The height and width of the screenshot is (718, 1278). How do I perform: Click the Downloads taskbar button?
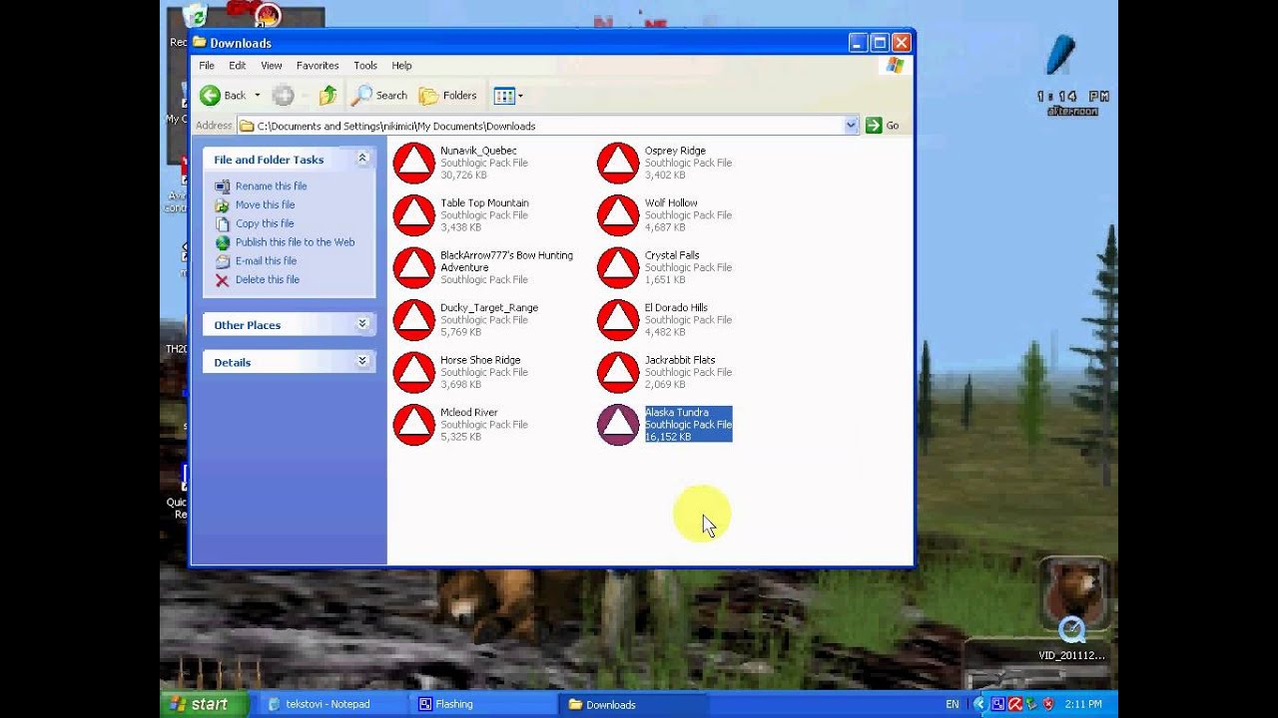click(634, 704)
